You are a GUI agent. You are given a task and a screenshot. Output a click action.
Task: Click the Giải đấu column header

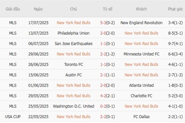click(x=13, y=9)
